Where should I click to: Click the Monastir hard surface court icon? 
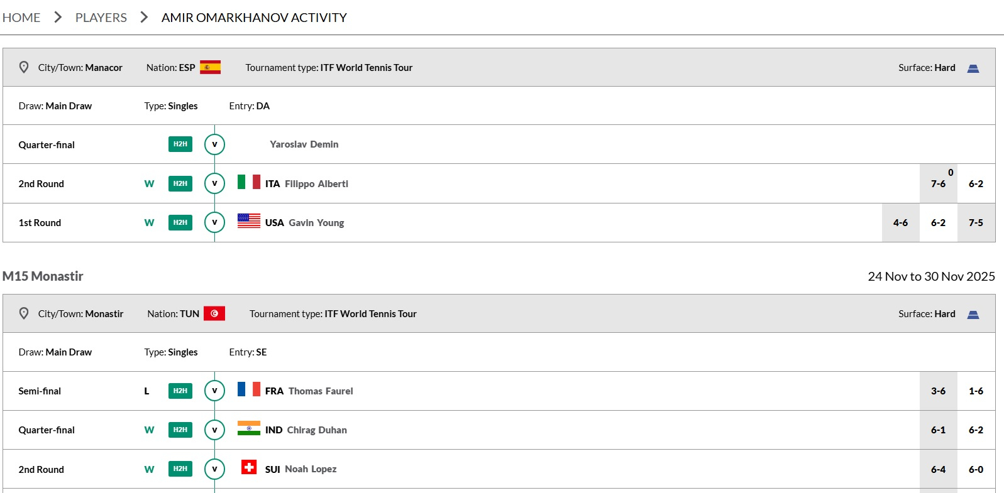click(973, 314)
